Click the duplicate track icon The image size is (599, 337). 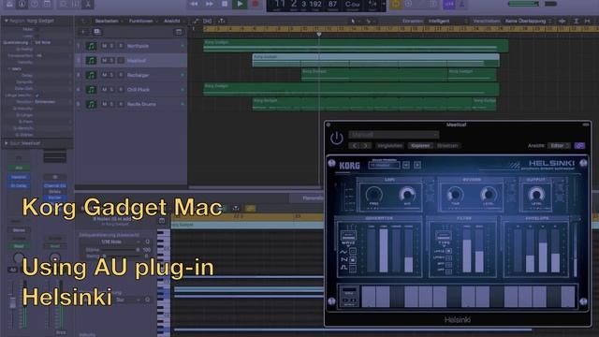[x=97, y=32]
